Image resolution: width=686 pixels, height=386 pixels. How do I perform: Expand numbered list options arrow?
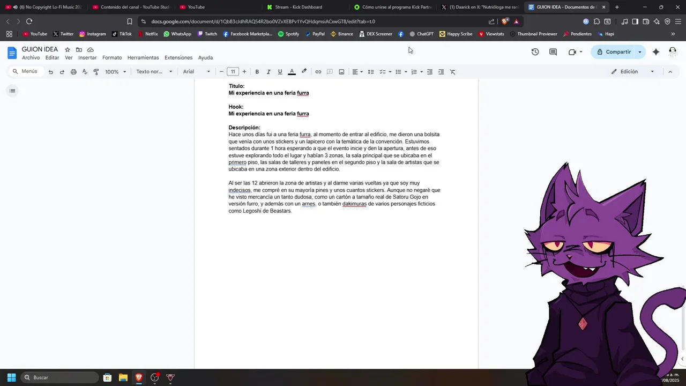pyautogui.click(x=421, y=72)
